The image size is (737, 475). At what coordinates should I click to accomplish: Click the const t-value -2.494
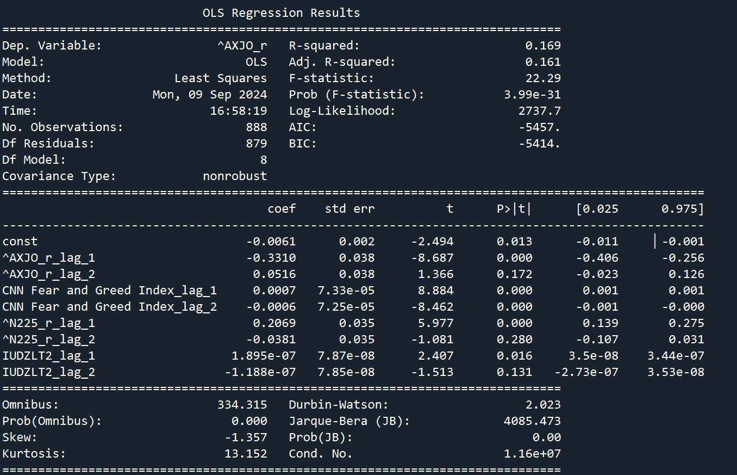click(x=432, y=242)
